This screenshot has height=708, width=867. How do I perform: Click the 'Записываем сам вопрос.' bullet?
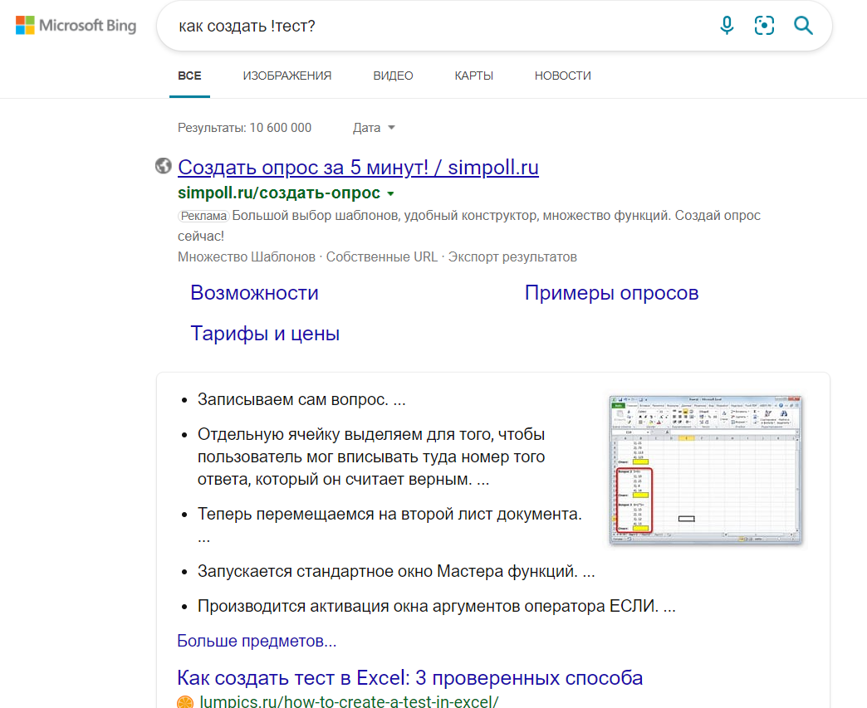(x=301, y=399)
